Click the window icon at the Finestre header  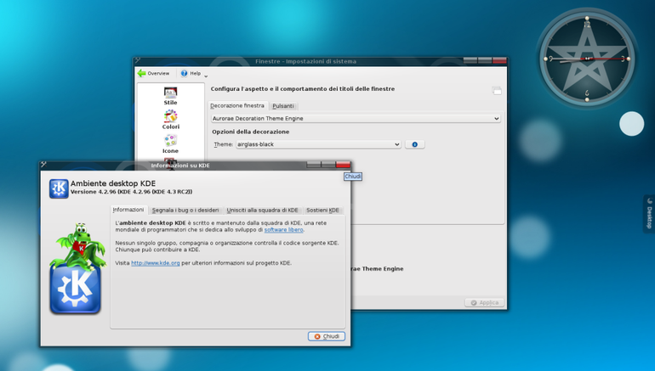point(496,91)
